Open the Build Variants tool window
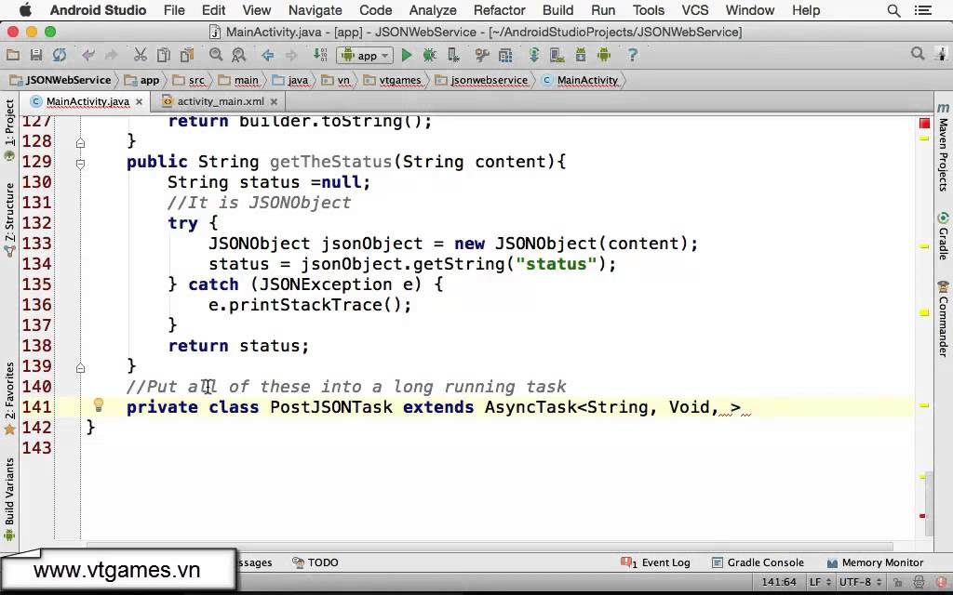The height and width of the screenshot is (595, 953). pos(9,498)
